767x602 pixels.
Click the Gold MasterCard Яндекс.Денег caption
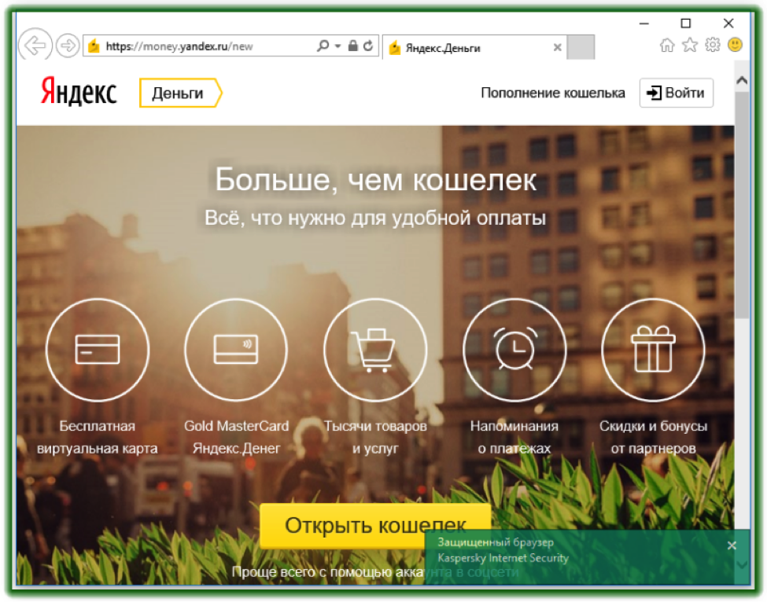pyautogui.click(x=236, y=437)
